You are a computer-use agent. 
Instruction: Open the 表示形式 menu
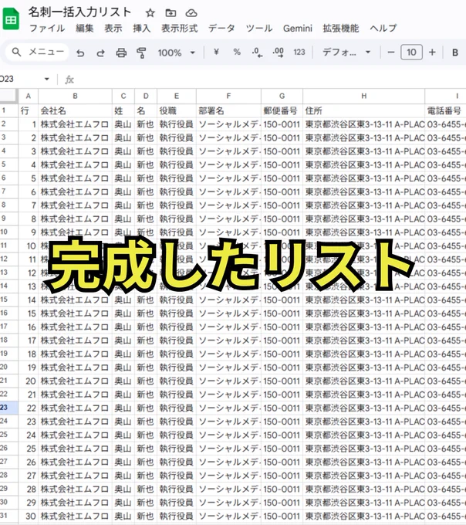pos(179,29)
